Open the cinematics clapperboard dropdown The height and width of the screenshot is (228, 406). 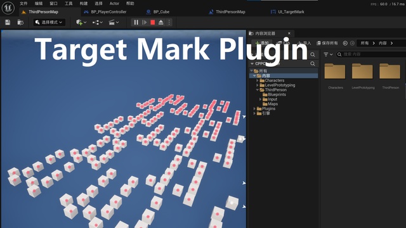coord(114,23)
